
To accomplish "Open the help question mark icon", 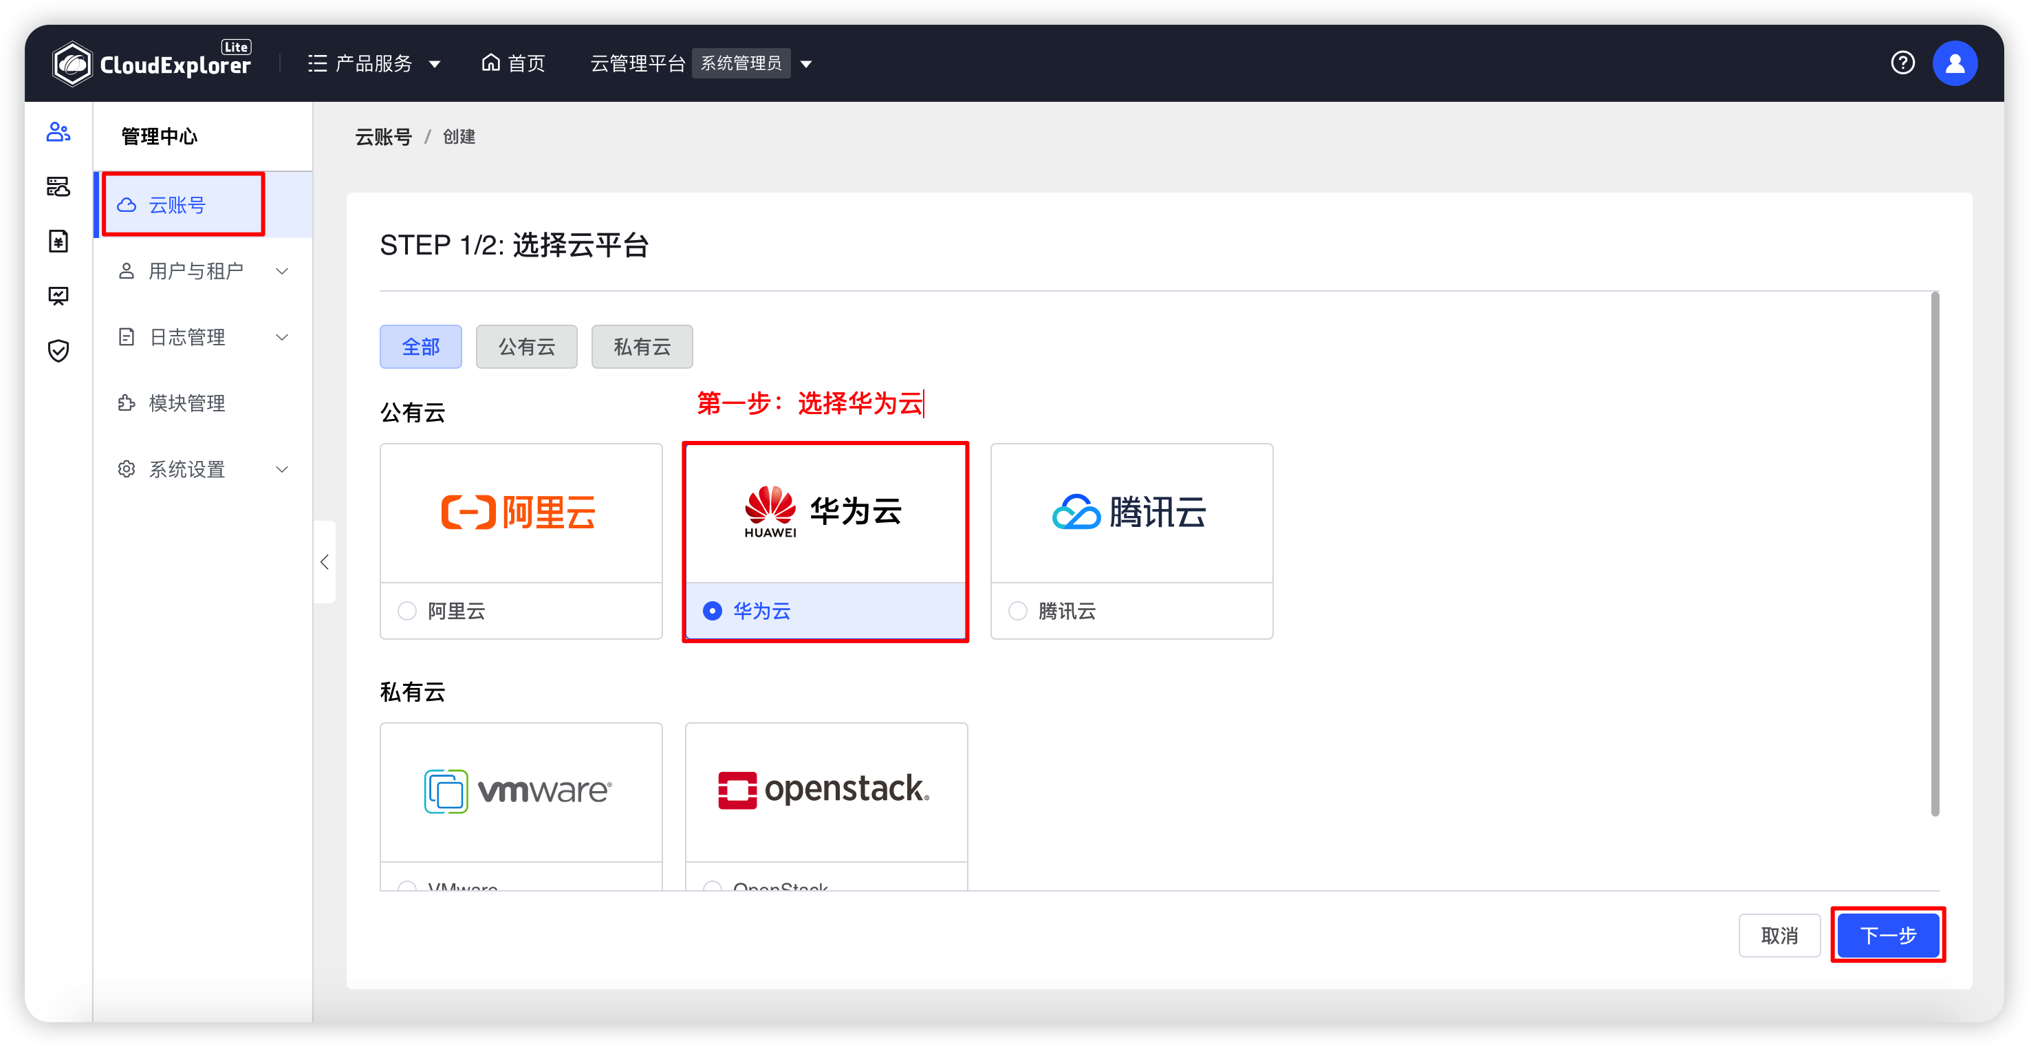I will click(x=1902, y=63).
